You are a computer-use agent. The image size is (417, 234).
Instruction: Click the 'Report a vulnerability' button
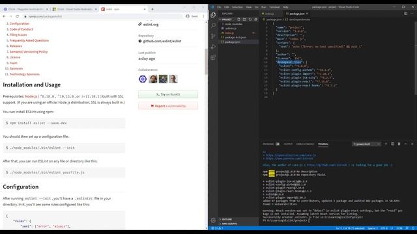click(168, 106)
